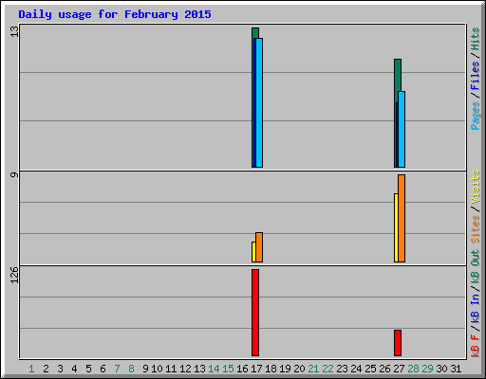Click day 29 on the x-axis
This screenshot has height=379, width=486.
[427, 369]
